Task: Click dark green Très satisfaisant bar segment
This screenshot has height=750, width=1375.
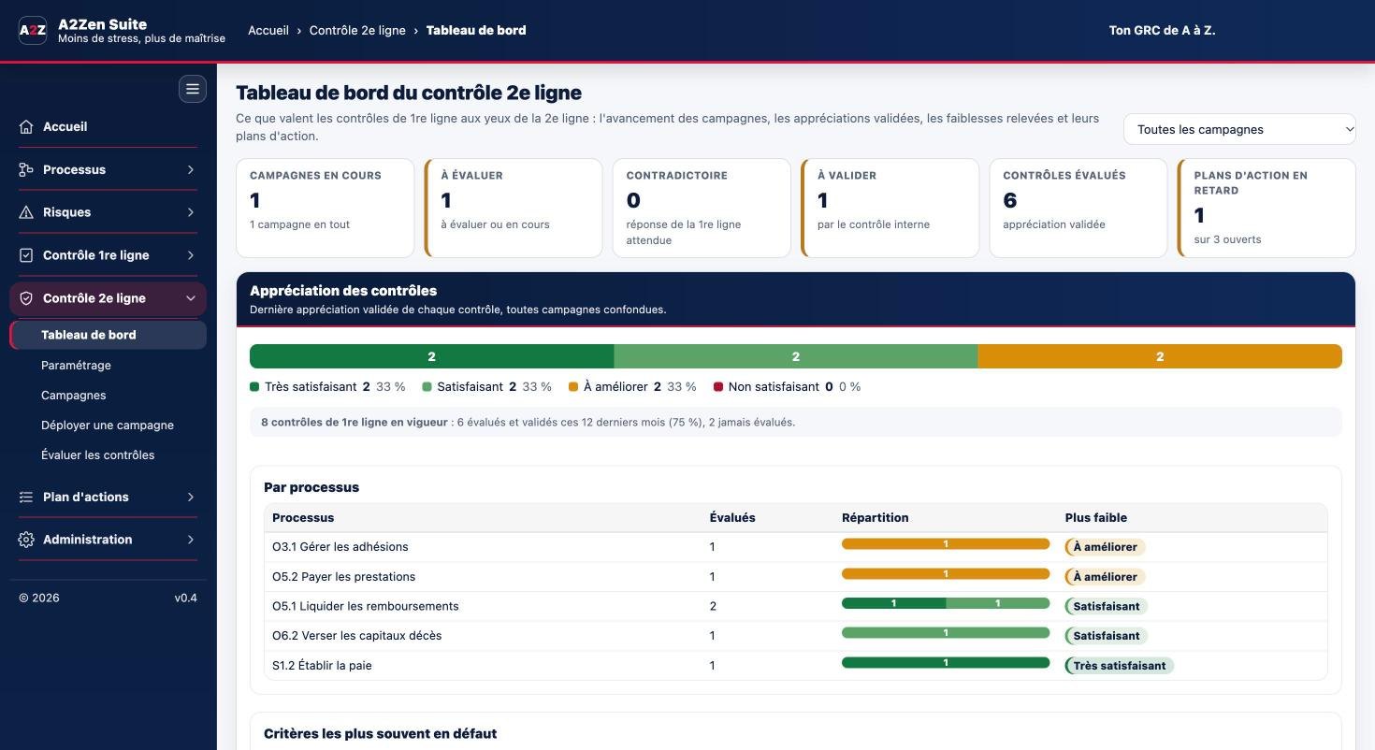Action: click(431, 356)
